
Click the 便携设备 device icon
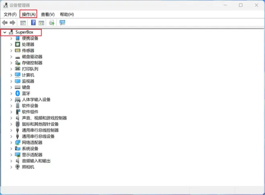(x=18, y=38)
